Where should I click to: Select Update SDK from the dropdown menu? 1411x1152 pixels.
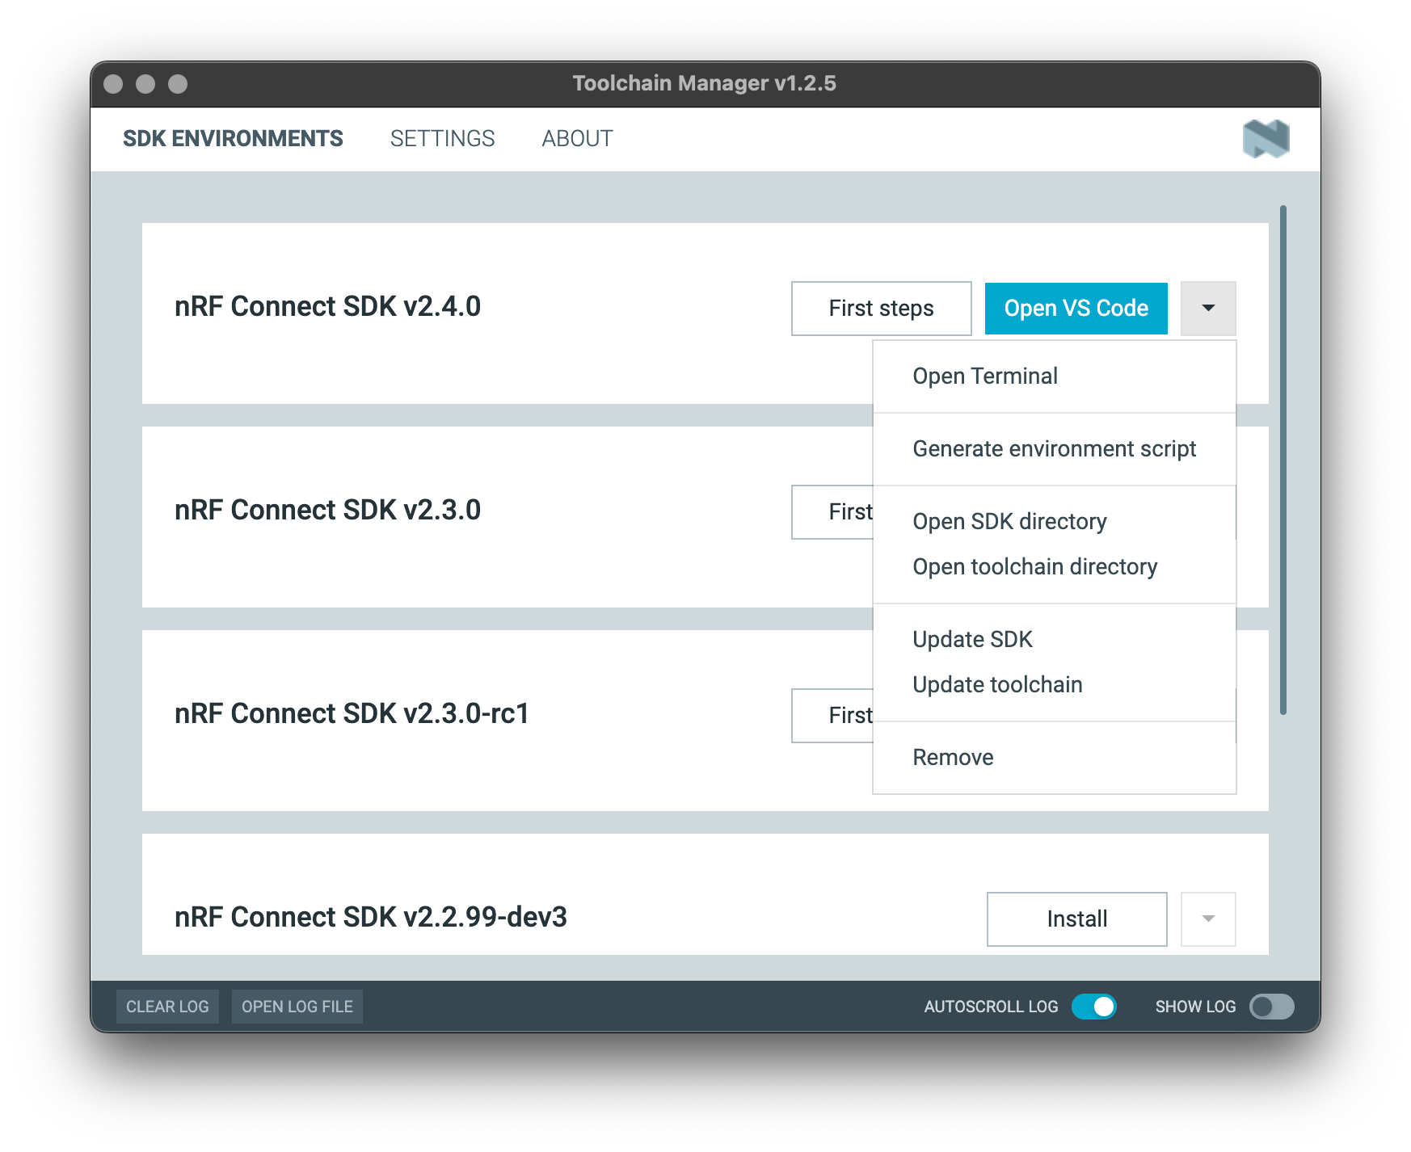pyautogui.click(x=972, y=640)
